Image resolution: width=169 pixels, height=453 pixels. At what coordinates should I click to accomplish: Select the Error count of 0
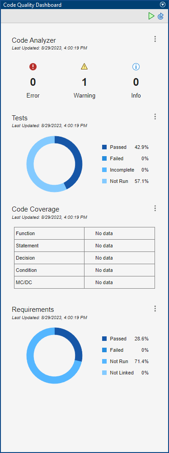pos(33,82)
